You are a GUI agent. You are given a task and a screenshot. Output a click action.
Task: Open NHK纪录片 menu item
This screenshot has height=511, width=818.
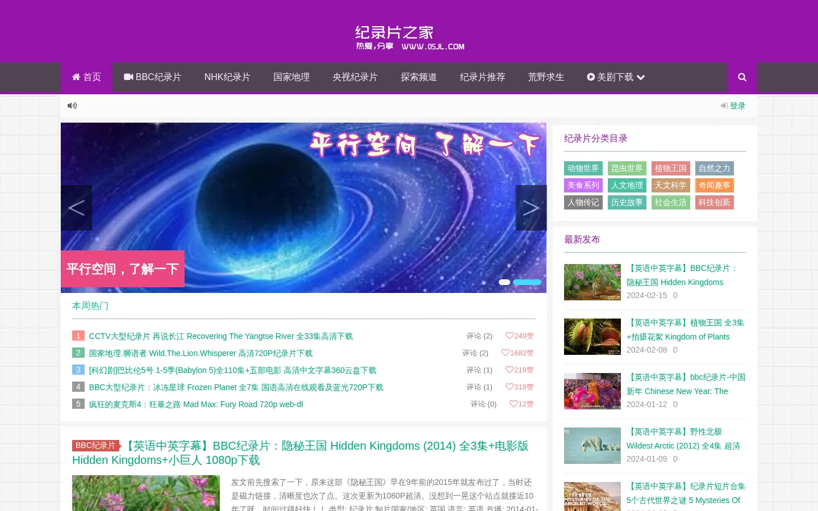[227, 77]
